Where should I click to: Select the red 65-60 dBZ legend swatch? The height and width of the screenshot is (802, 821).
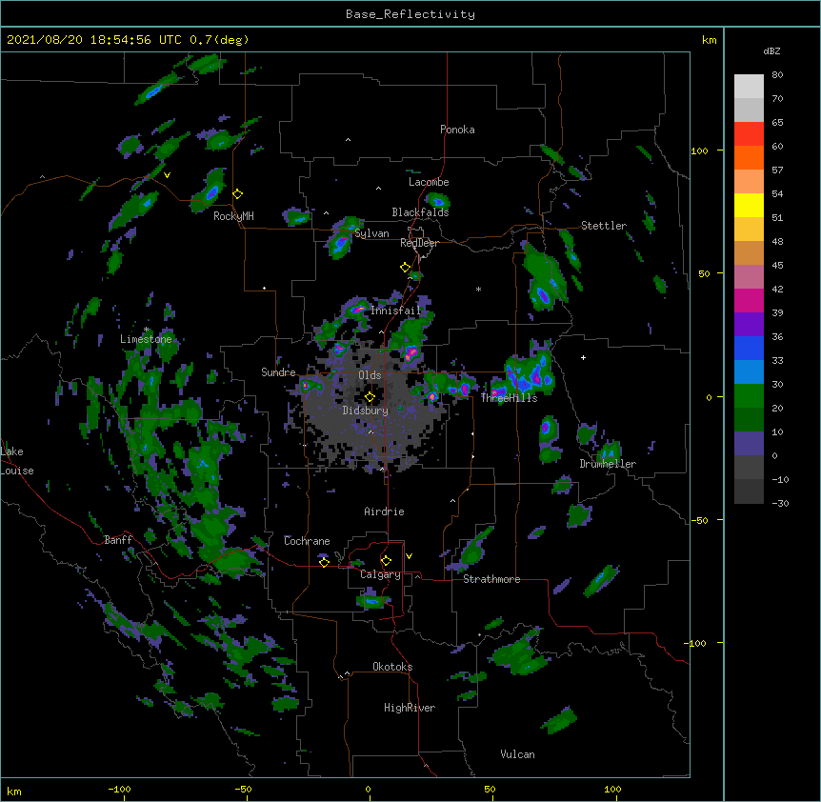tap(749, 134)
